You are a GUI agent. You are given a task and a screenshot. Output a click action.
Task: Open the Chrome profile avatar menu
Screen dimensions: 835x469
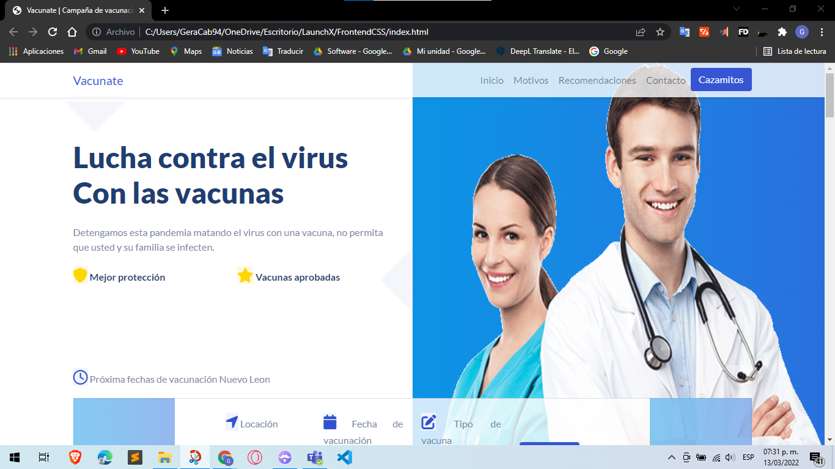[x=801, y=32]
